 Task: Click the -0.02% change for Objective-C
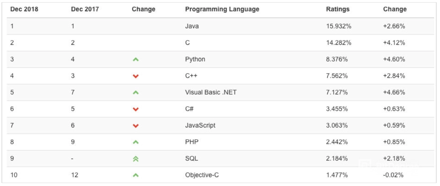pyautogui.click(x=393, y=175)
